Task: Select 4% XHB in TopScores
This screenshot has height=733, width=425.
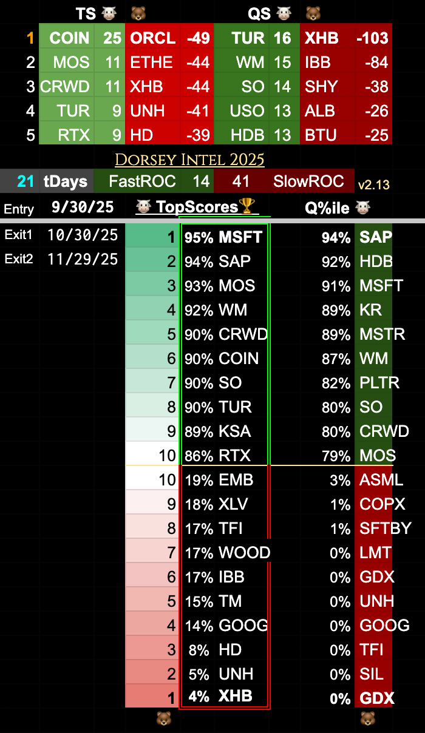Action: click(x=220, y=696)
